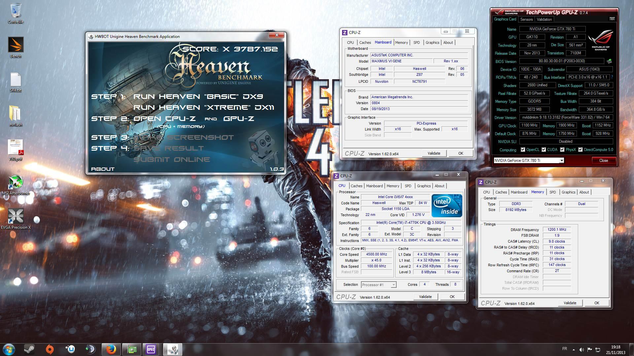This screenshot has height=356, width=634.
Task: Select the SR4.txt file icon
Action: [16, 82]
